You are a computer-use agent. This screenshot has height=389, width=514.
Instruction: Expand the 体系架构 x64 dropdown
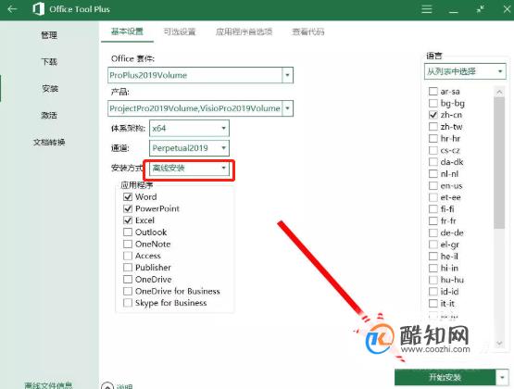pos(189,128)
